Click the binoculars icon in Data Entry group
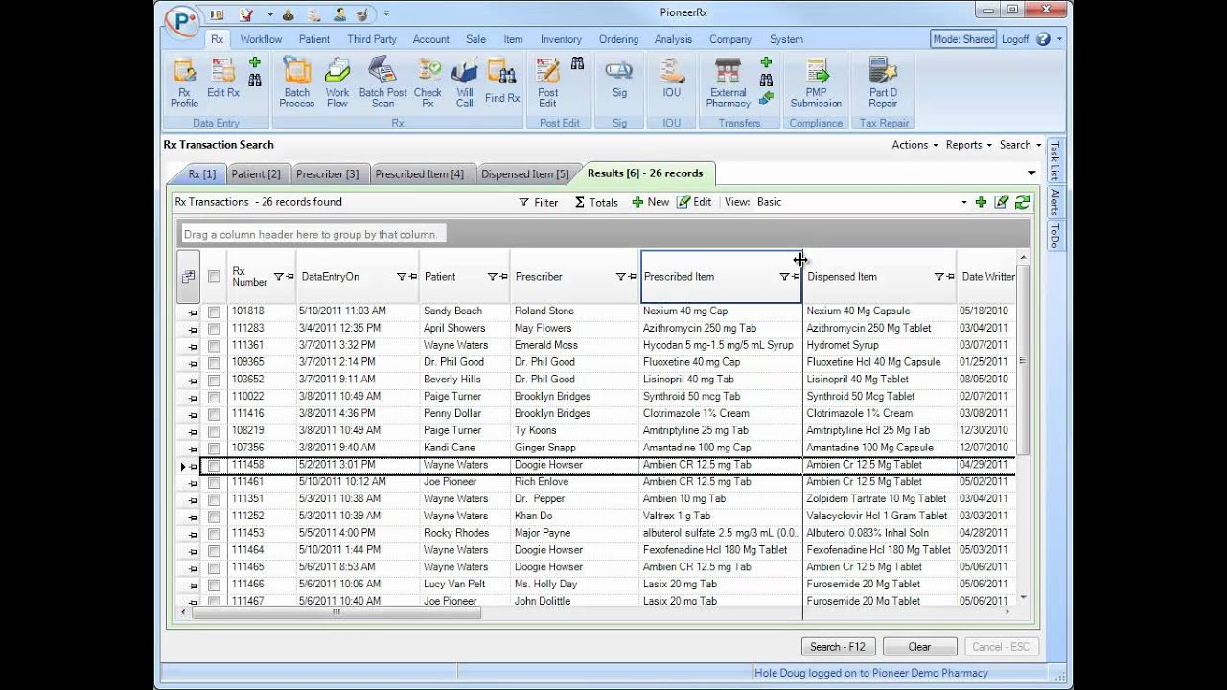The height and width of the screenshot is (690, 1227). (x=255, y=80)
